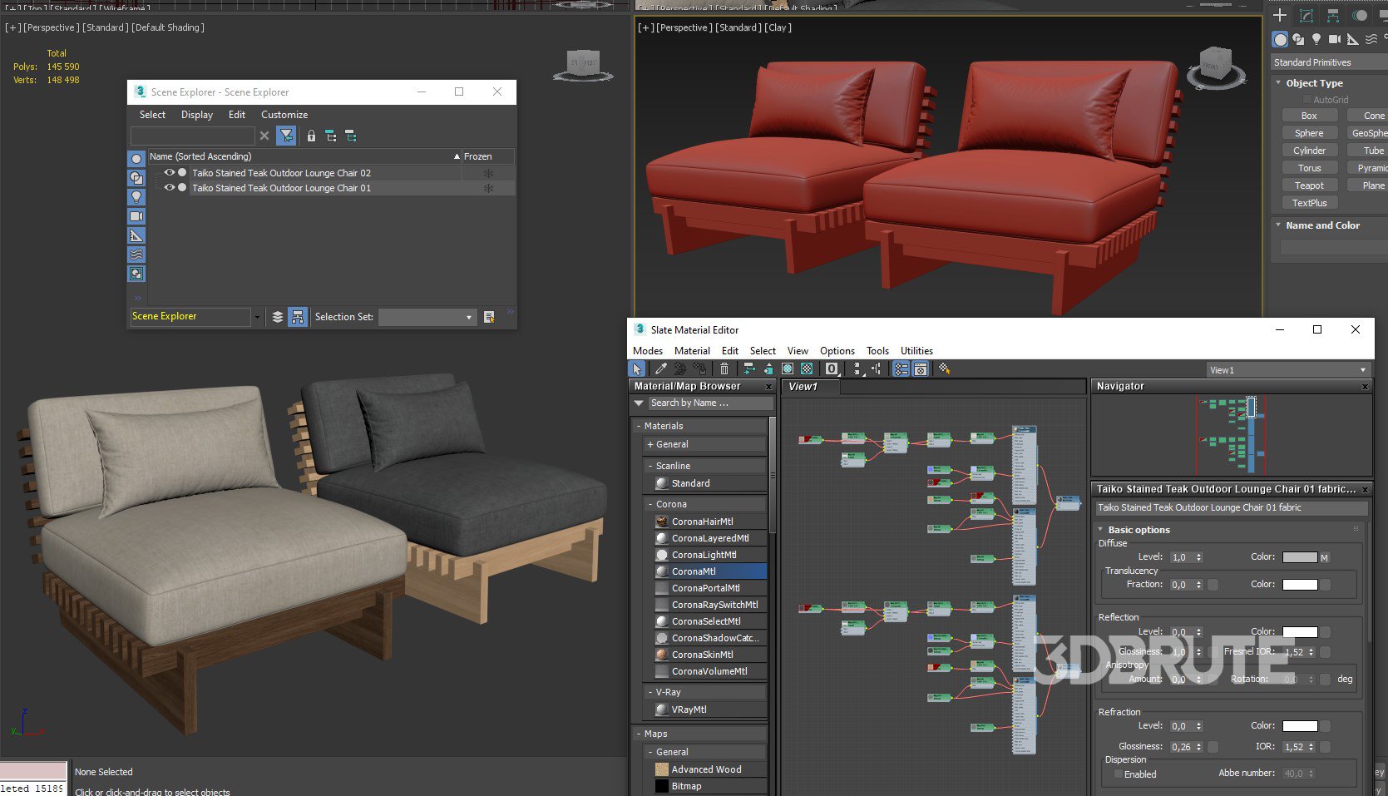Click the trash delete icon in Slate toolbar
The image size is (1388, 796).
(x=724, y=368)
